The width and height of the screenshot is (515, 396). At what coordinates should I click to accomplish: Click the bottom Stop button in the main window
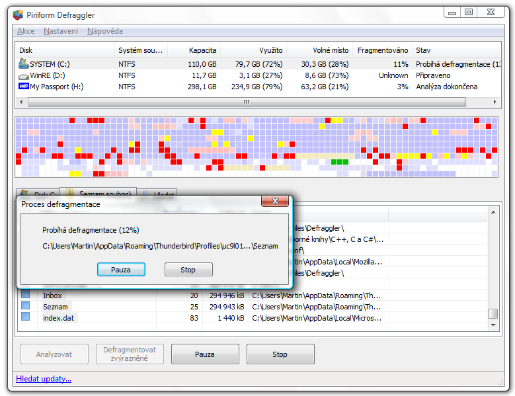coord(280,354)
